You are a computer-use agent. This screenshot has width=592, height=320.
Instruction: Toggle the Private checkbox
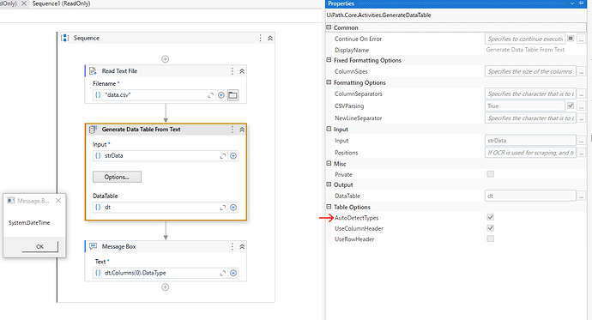(x=491, y=174)
